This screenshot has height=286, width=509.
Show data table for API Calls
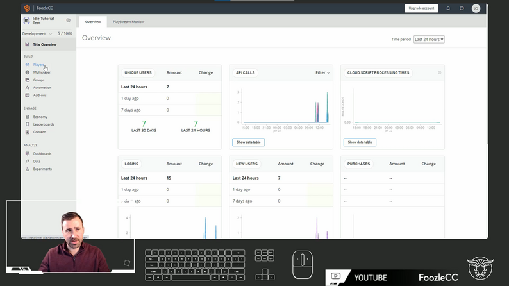(x=248, y=142)
